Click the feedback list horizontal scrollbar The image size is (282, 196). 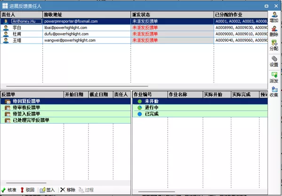pyautogui.click(x=26, y=183)
